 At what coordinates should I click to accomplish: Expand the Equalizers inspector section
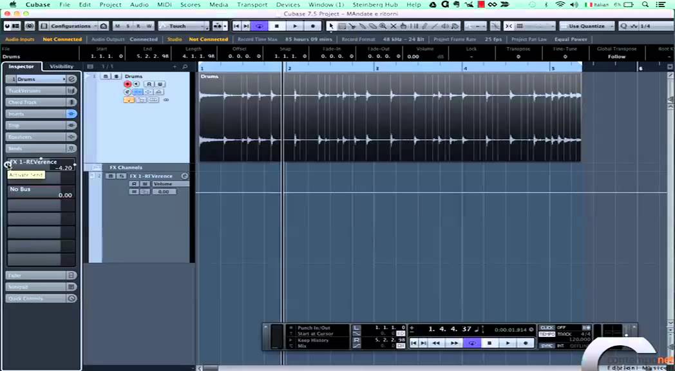coord(41,137)
